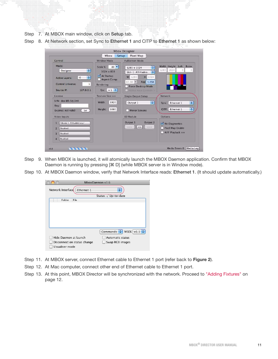Enable Visualiser mode checkbox
Viewport: 278px width, 359px height.
click(x=51, y=247)
